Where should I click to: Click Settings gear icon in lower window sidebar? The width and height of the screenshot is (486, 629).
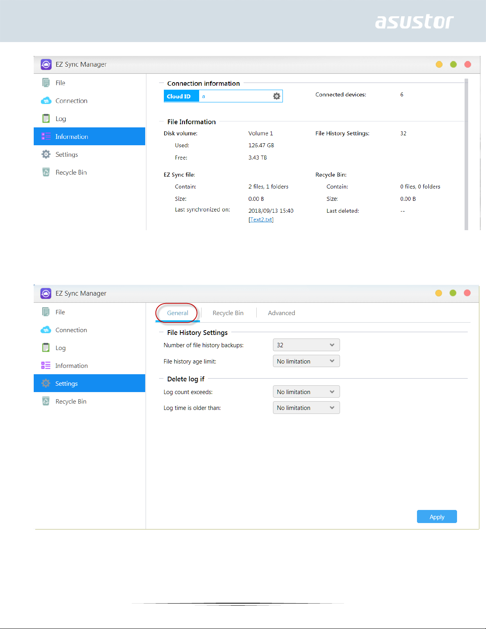pyautogui.click(x=46, y=383)
